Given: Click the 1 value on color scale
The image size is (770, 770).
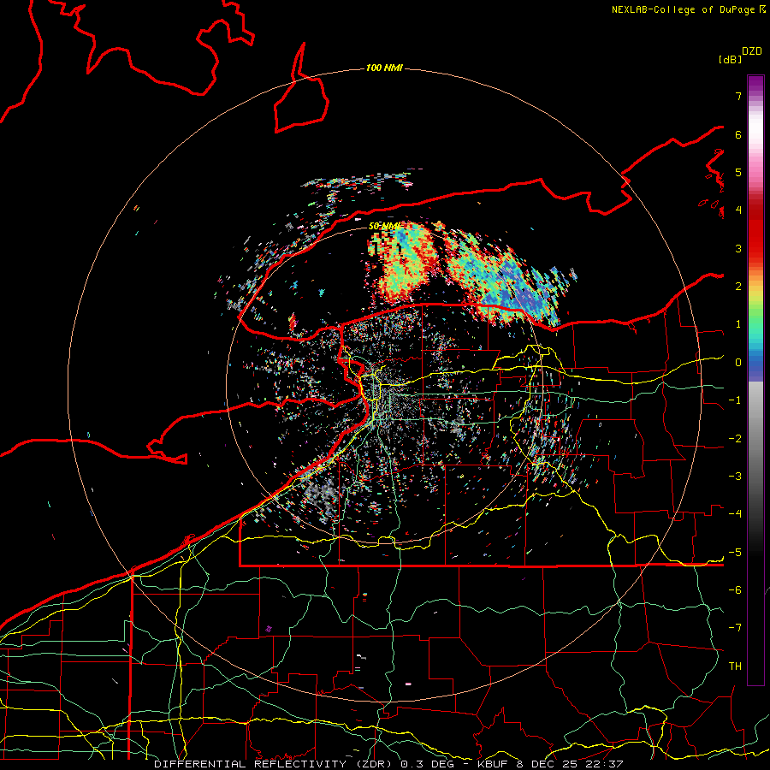Looking at the screenshot, I should click(x=738, y=324).
